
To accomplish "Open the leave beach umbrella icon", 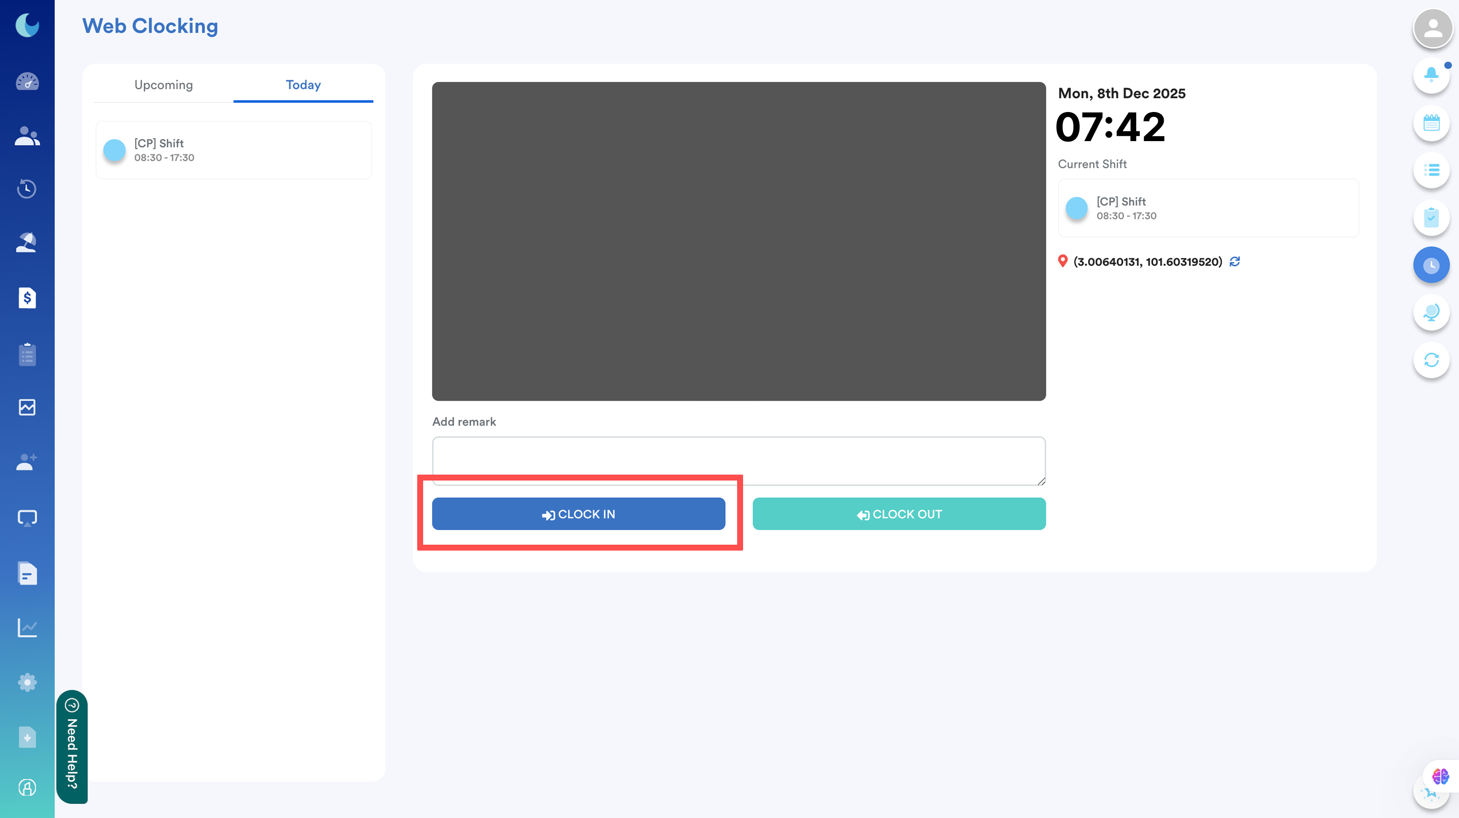I will [x=27, y=242].
